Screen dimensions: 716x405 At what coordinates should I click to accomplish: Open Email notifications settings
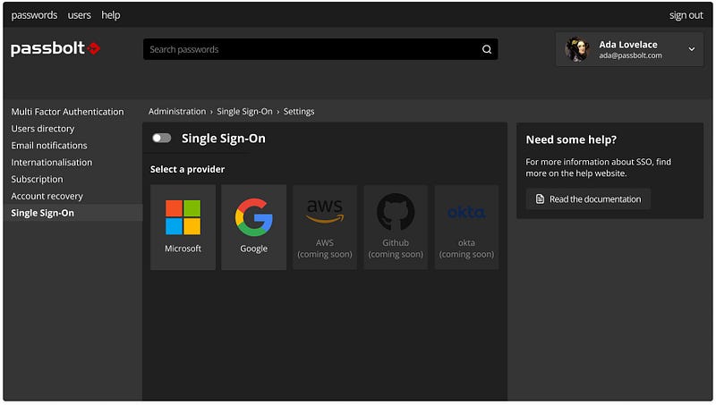pyautogui.click(x=49, y=146)
